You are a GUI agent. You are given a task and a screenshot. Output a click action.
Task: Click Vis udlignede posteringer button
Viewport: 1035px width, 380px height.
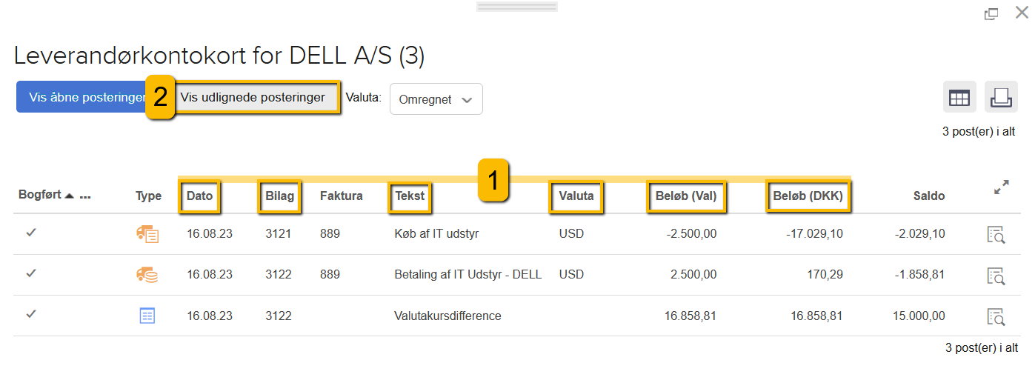point(253,98)
